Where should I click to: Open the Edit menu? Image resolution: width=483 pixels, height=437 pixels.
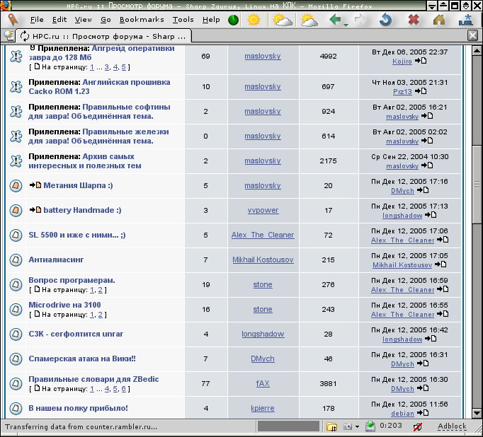[59, 20]
